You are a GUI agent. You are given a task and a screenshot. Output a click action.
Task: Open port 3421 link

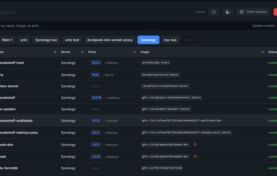(95, 145)
